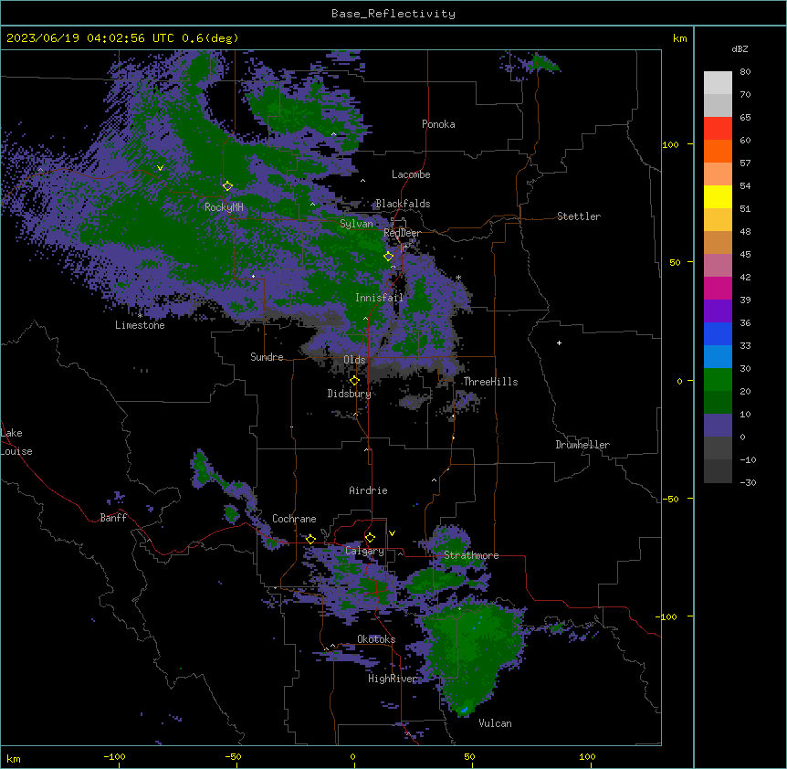This screenshot has height=769, width=787.
Task: Click the RockyMH label
Action: coord(224,207)
